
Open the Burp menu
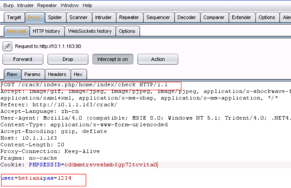8,5
